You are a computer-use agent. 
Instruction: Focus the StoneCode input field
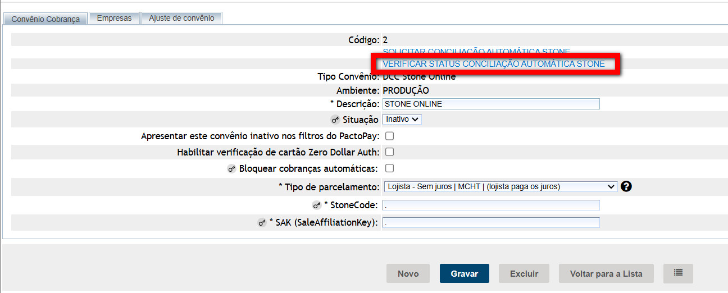point(491,205)
